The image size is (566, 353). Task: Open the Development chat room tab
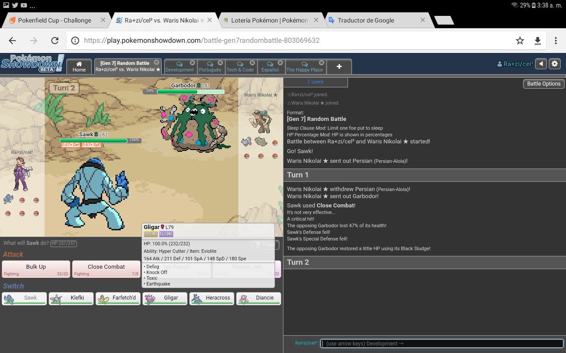pyautogui.click(x=180, y=67)
